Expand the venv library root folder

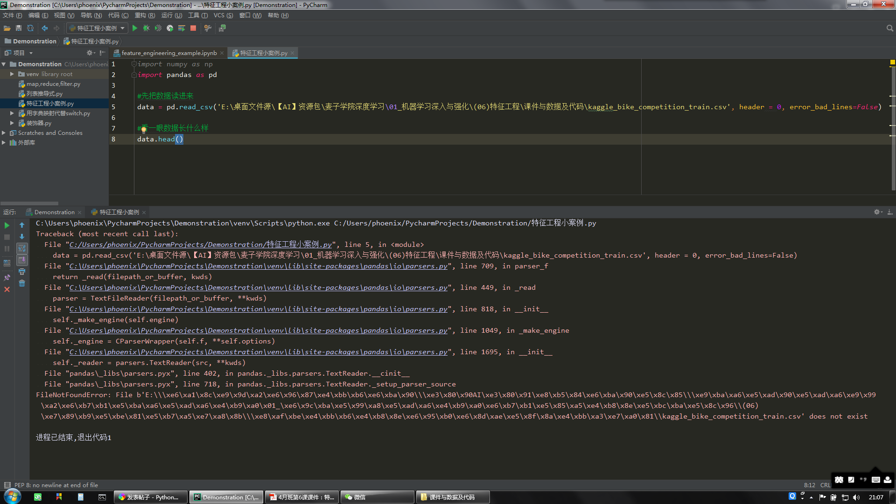[12, 74]
